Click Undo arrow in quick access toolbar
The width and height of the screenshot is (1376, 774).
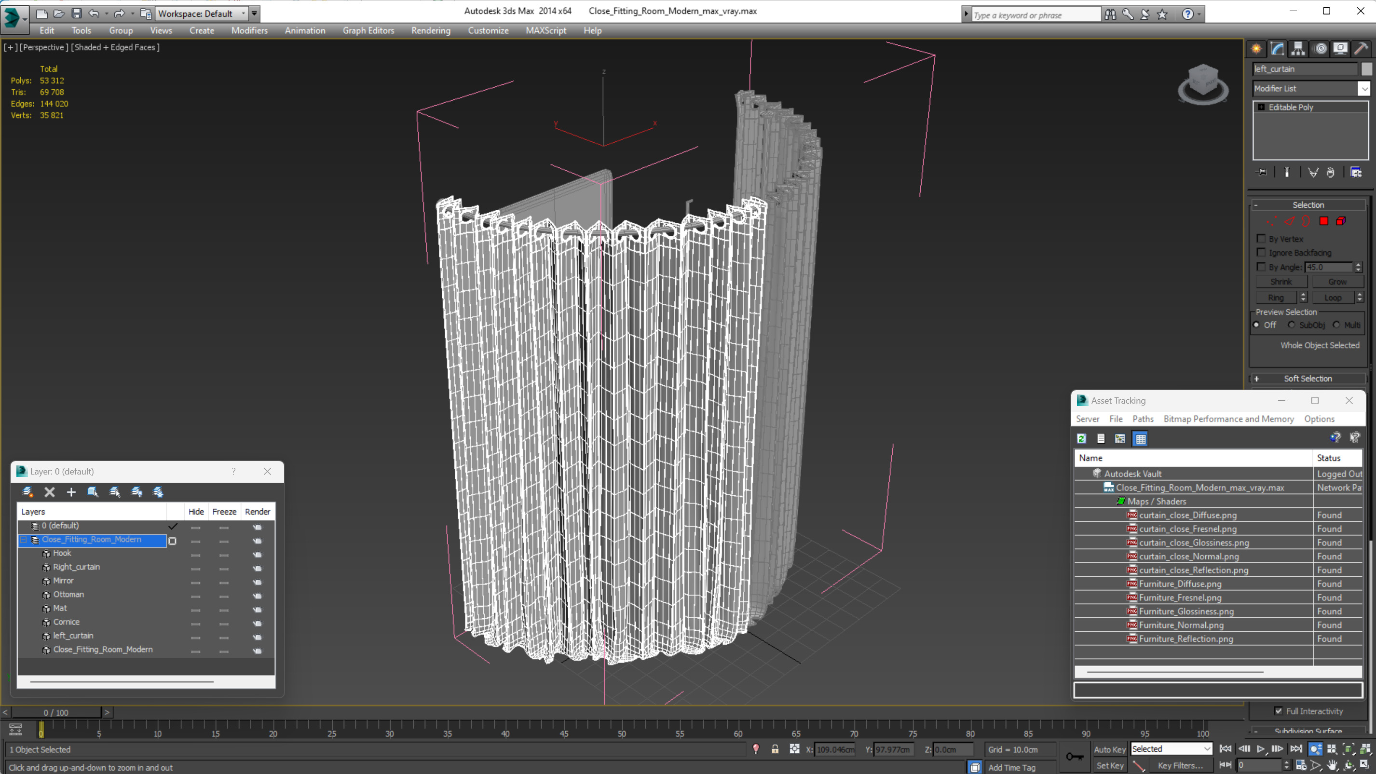[x=94, y=14]
